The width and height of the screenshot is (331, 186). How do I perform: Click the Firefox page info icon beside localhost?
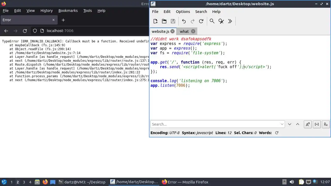pyautogui.click(x=42, y=31)
